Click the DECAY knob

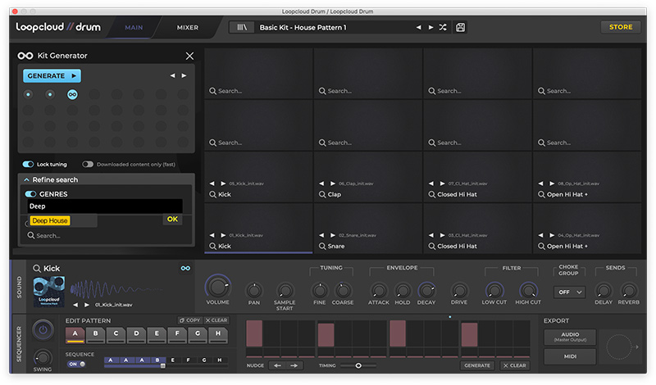pos(426,290)
